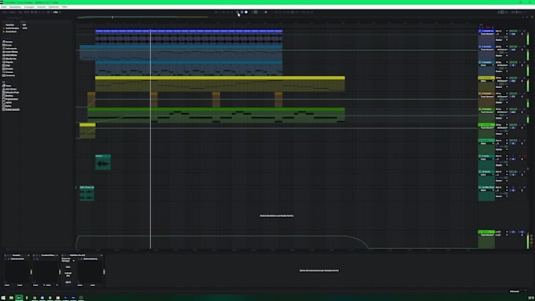This screenshot has height=301, width=535.
Task: Fold the teal third track with its unfold button
Action: pyautogui.click(x=480, y=62)
